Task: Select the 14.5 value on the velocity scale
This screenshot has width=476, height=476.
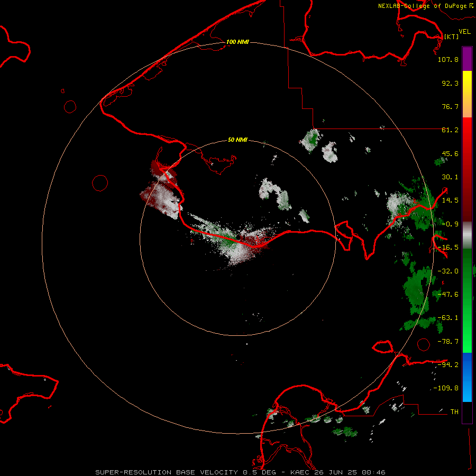Action: [450, 200]
